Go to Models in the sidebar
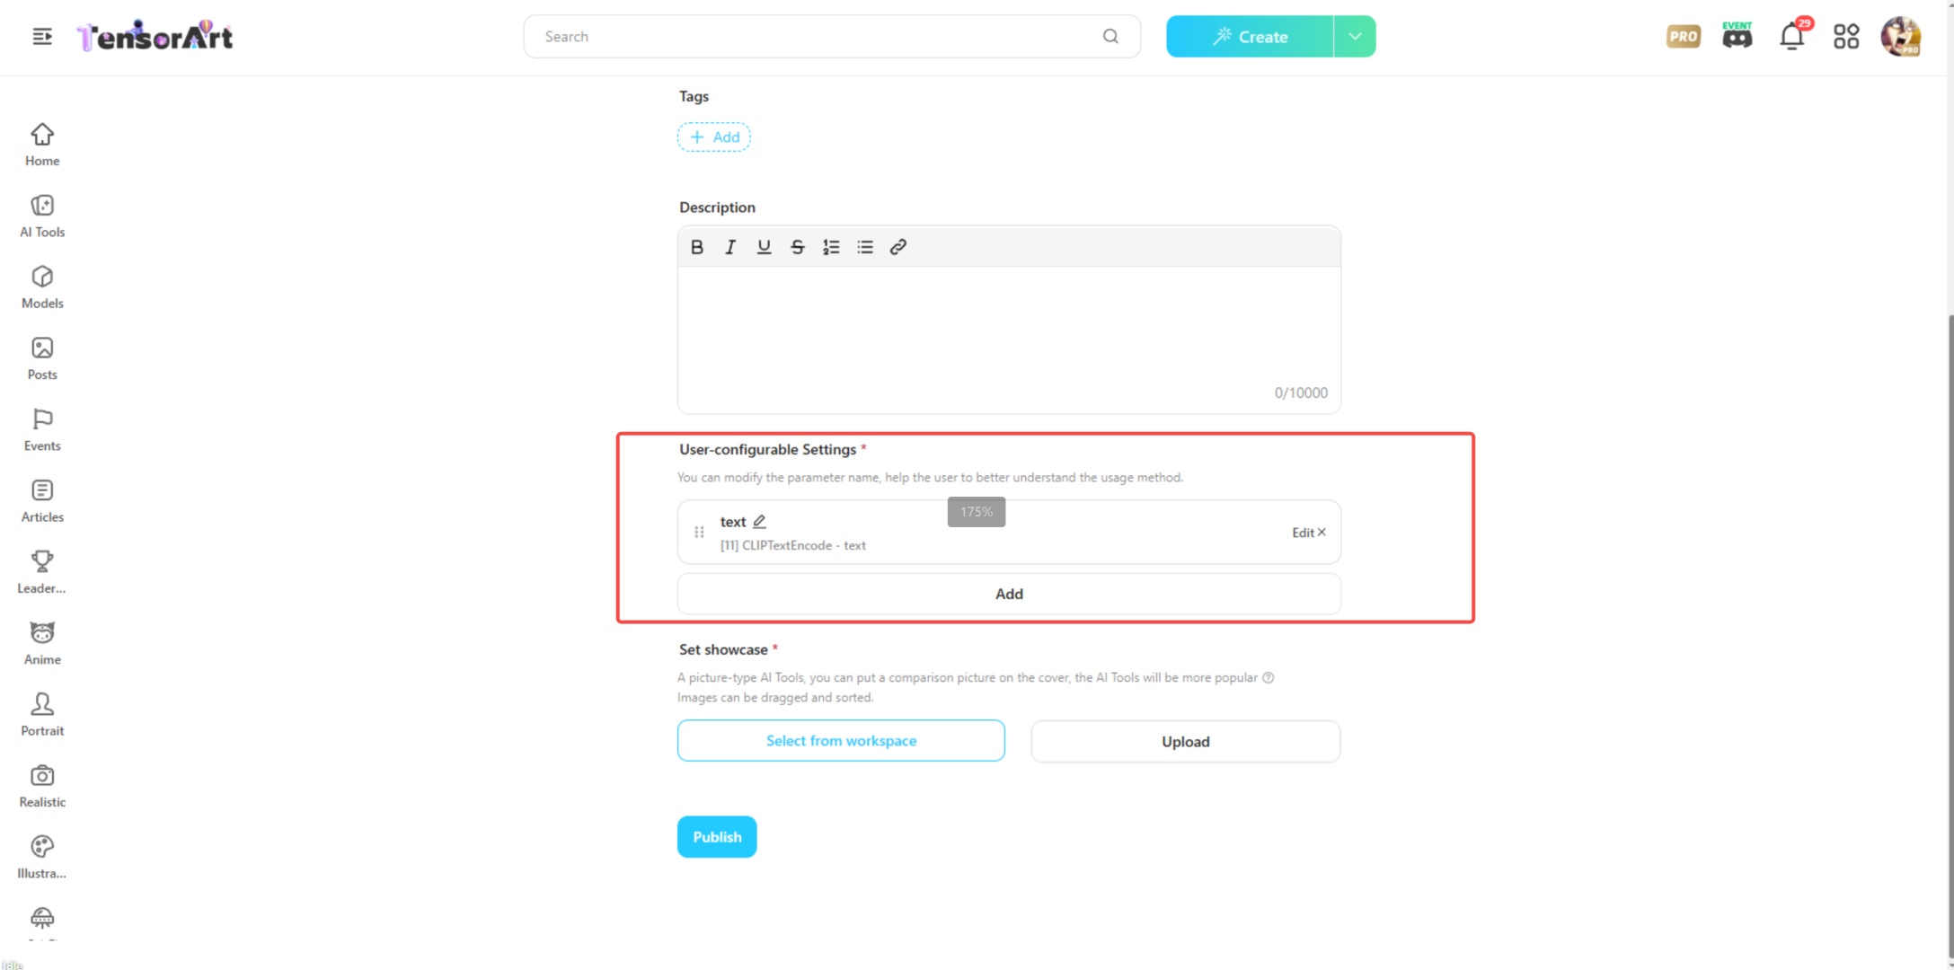This screenshot has width=1954, height=970. pyautogui.click(x=42, y=287)
